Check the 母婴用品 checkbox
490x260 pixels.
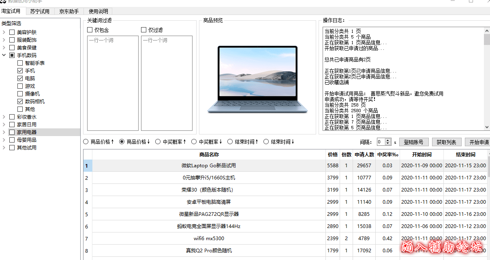coord(12,140)
